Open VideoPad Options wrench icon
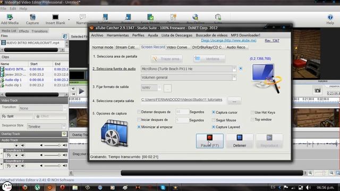 (173, 18)
